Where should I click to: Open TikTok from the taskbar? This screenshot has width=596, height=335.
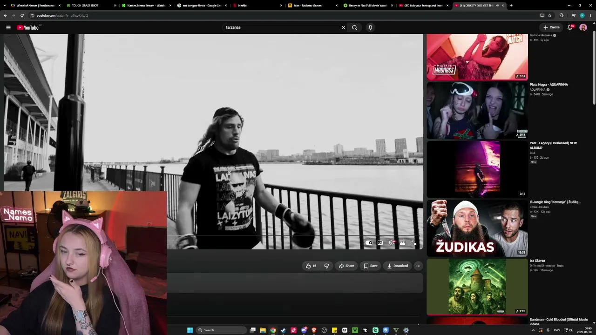click(x=293, y=330)
